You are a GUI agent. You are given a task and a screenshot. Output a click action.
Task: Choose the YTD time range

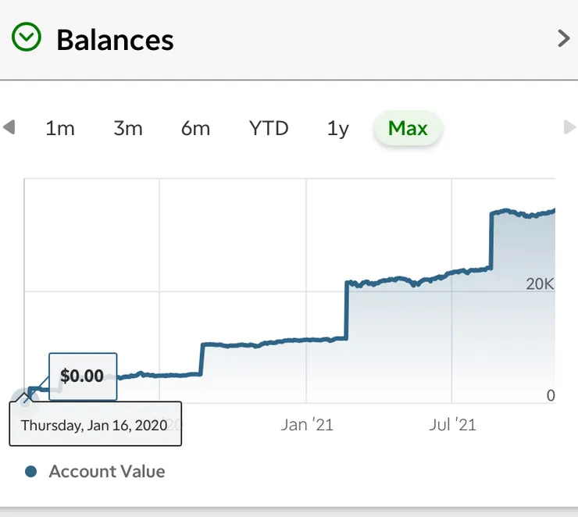point(269,128)
